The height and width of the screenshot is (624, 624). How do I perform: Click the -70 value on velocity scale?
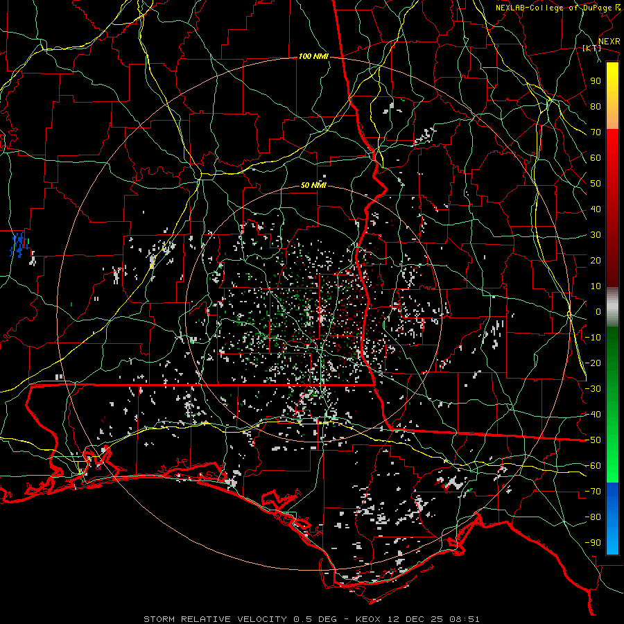pos(593,492)
